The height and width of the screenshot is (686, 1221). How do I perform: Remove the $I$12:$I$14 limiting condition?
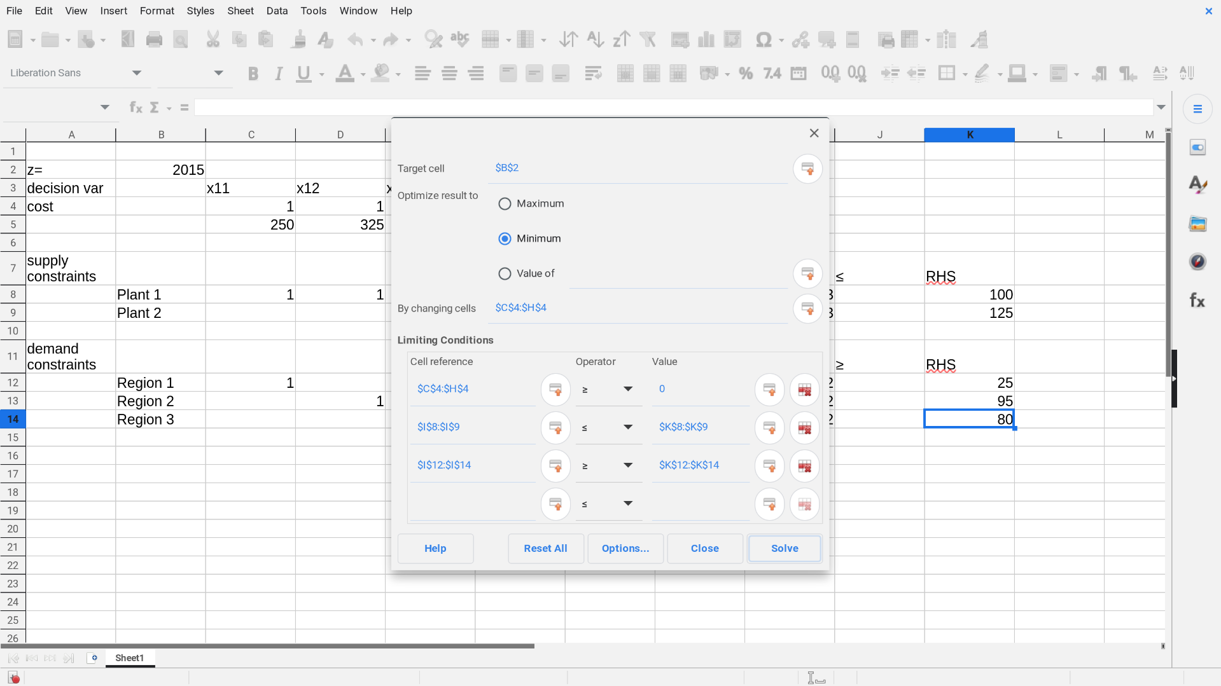coord(804,466)
